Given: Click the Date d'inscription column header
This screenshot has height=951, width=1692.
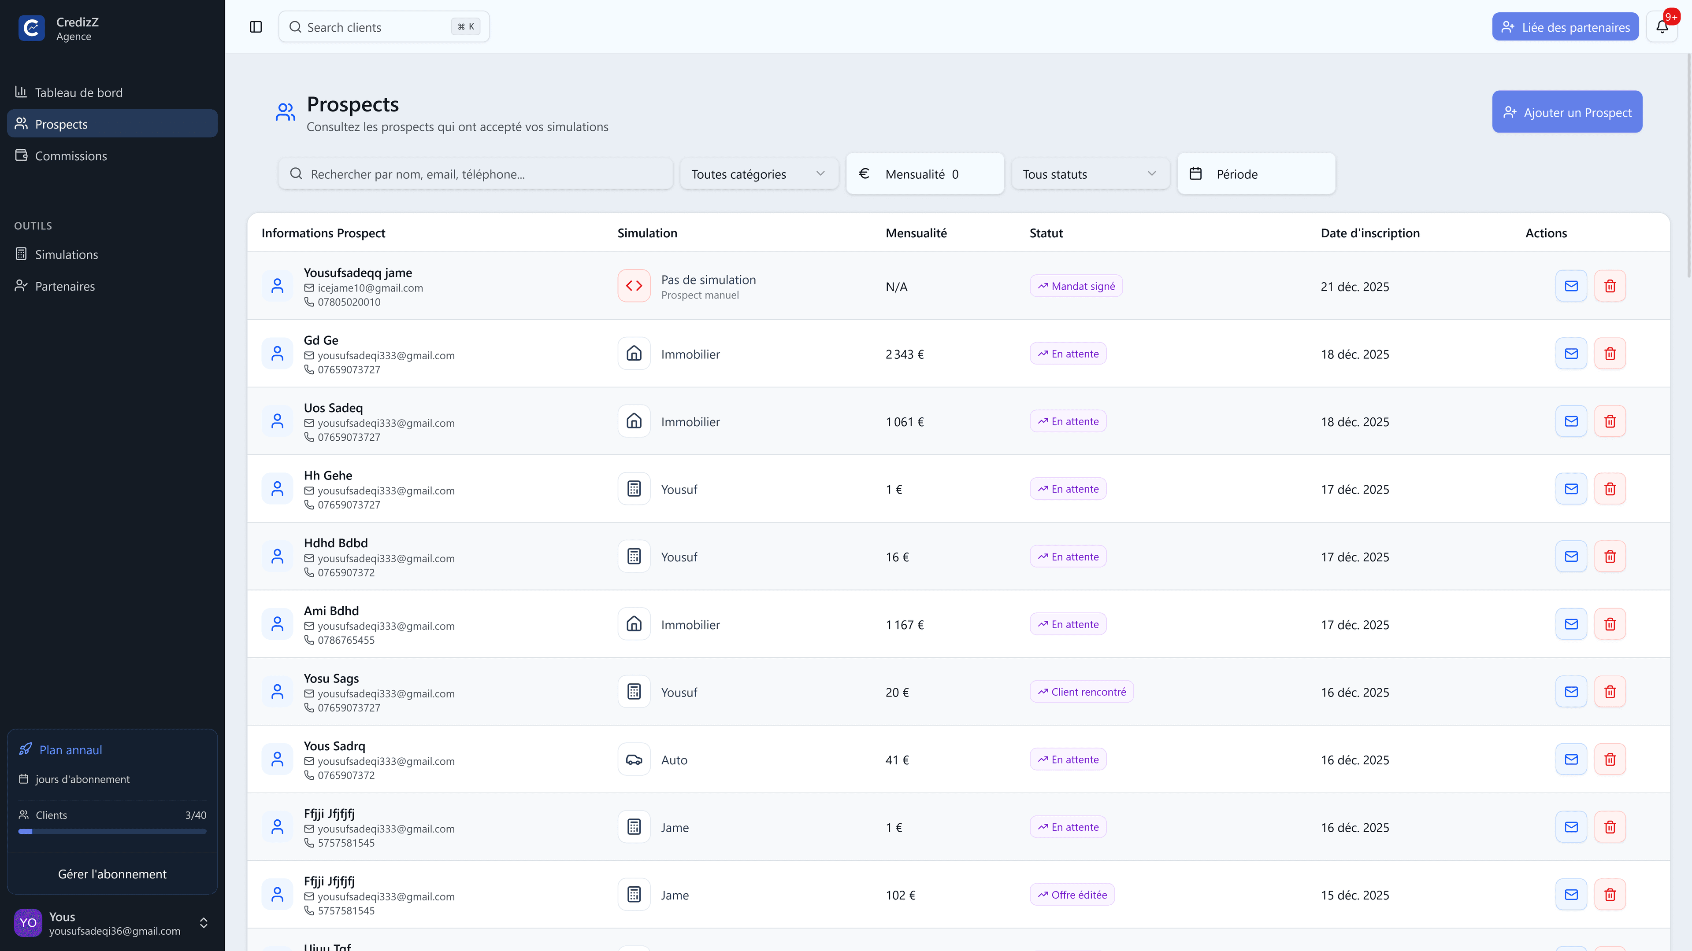Looking at the screenshot, I should pos(1370,233).
